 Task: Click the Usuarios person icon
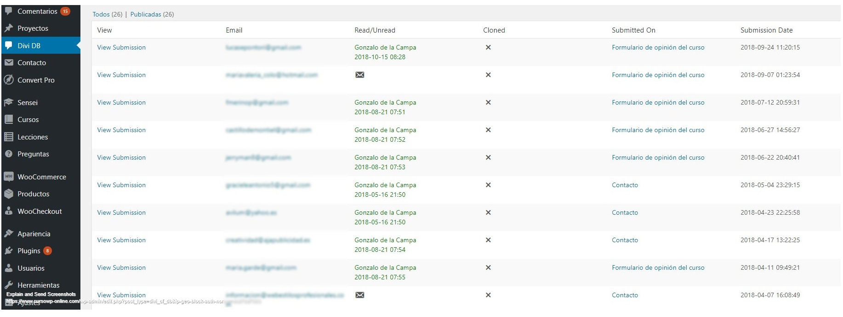click(8, 268)
